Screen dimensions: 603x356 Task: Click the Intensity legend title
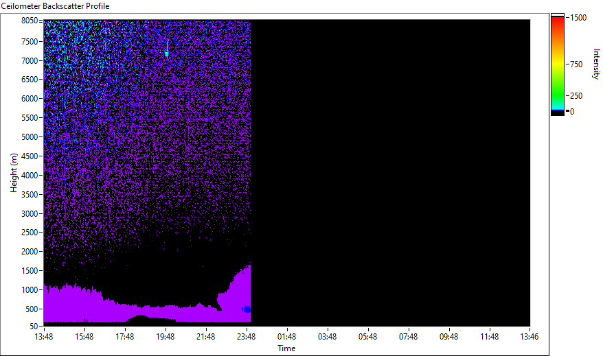point(596,64)
